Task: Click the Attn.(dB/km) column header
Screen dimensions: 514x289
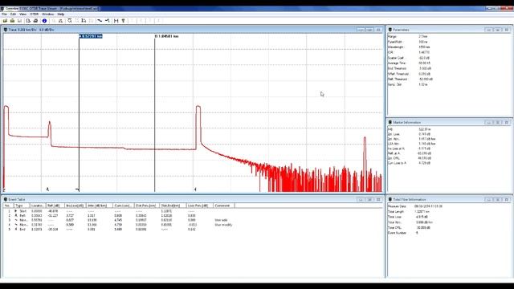Action: tap(99, 206)
